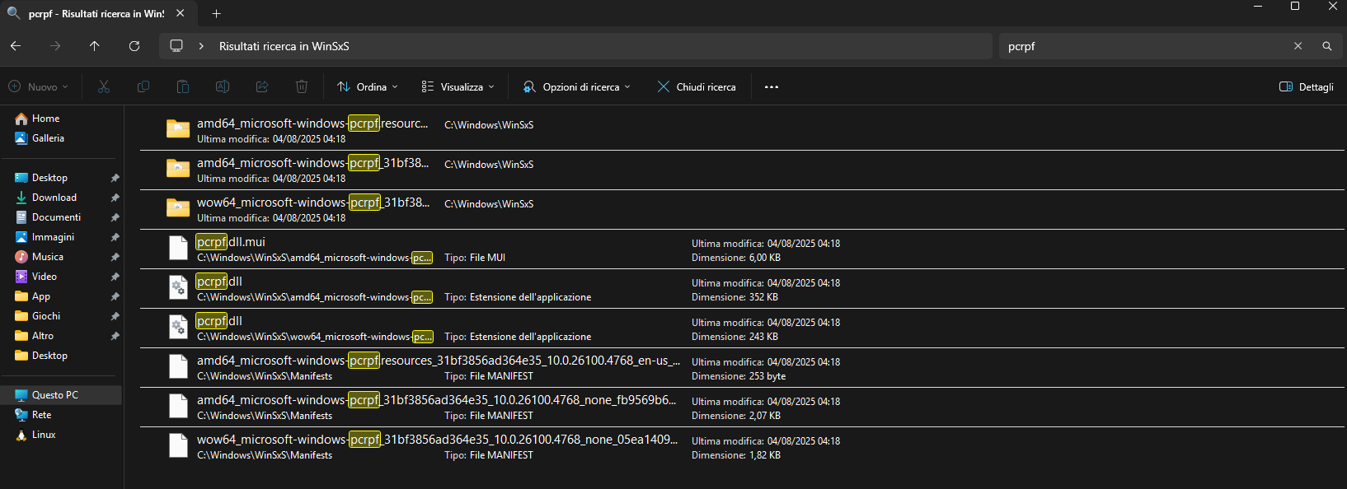Viewport: 1347px width, 489px height.
Task: Click the address bar path Risultati ricerca in WinSxS
Action: (284, 46)
